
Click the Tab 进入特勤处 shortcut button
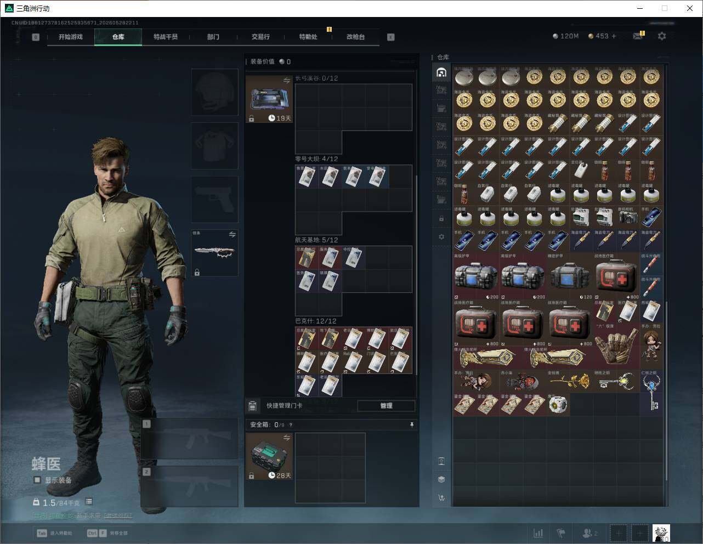pyautogui.click(x=55, y=533)
